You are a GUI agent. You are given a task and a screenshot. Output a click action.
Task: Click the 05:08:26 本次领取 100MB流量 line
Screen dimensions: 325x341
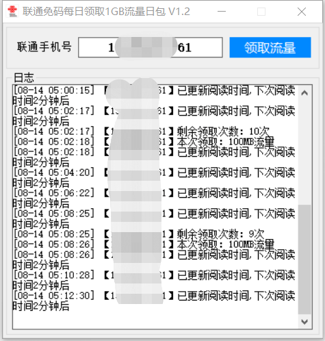[x=144, y=244]
